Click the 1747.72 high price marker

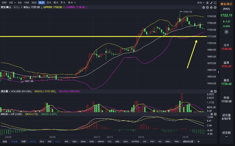pos(188,12)
